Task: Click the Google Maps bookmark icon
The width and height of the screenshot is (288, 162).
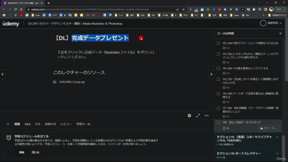Action: point(15,15)
